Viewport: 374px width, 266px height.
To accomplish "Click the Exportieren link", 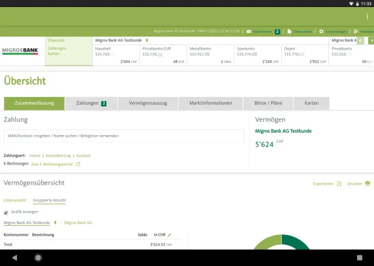I will point(323,184).
